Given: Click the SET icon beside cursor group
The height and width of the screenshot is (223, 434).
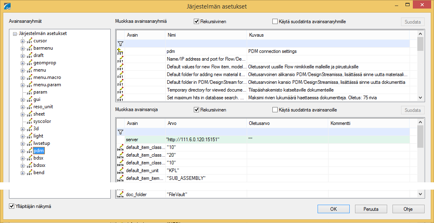Looking at the screenshot, I should [x=30, y=41].
